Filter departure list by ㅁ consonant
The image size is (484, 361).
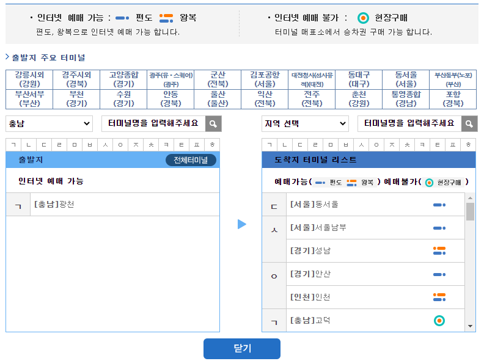pyautogui.click(x=75, y=145)
